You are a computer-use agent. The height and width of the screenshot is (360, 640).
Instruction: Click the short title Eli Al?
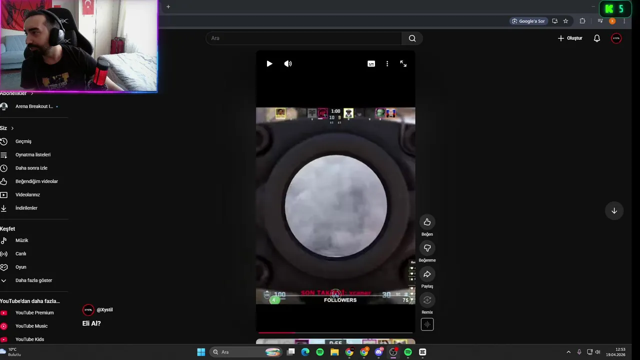[91, 323]
